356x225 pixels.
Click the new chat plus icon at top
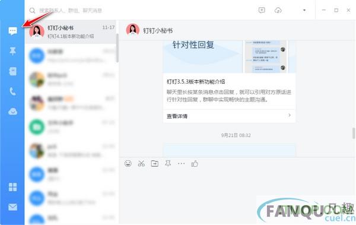click(262, 10)
